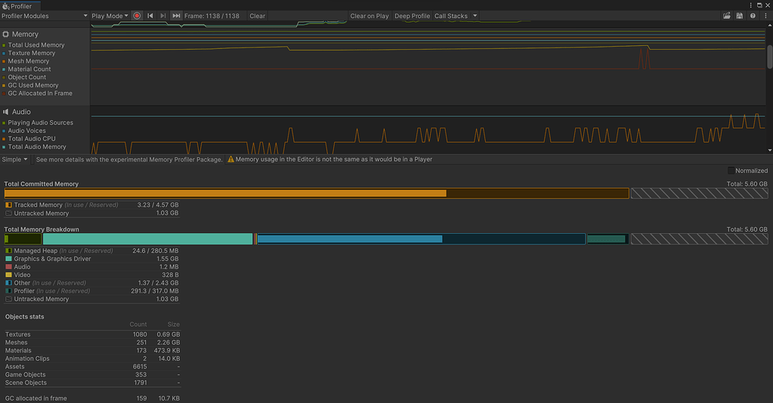Toggle Total Used Memory chart color swatch
The height and width of the screenshot is (403, 773).
pyautogui.click(x=5, y=45)
